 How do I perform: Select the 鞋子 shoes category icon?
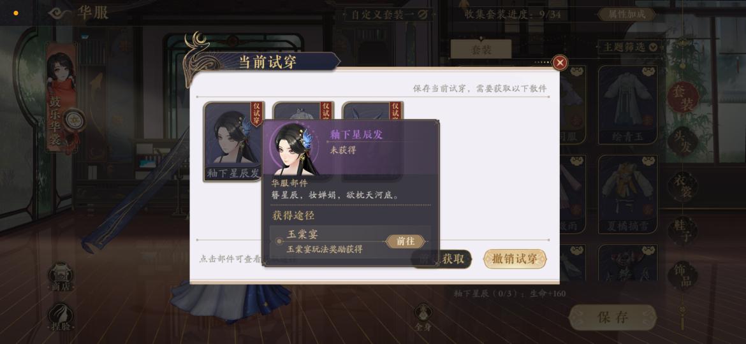tap(683, 231)
